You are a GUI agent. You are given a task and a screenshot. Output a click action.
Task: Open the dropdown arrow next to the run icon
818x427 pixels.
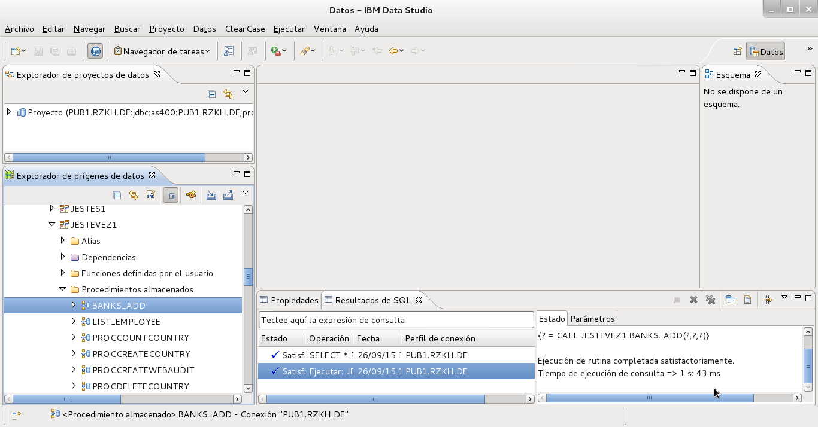(x=284, y=51)
